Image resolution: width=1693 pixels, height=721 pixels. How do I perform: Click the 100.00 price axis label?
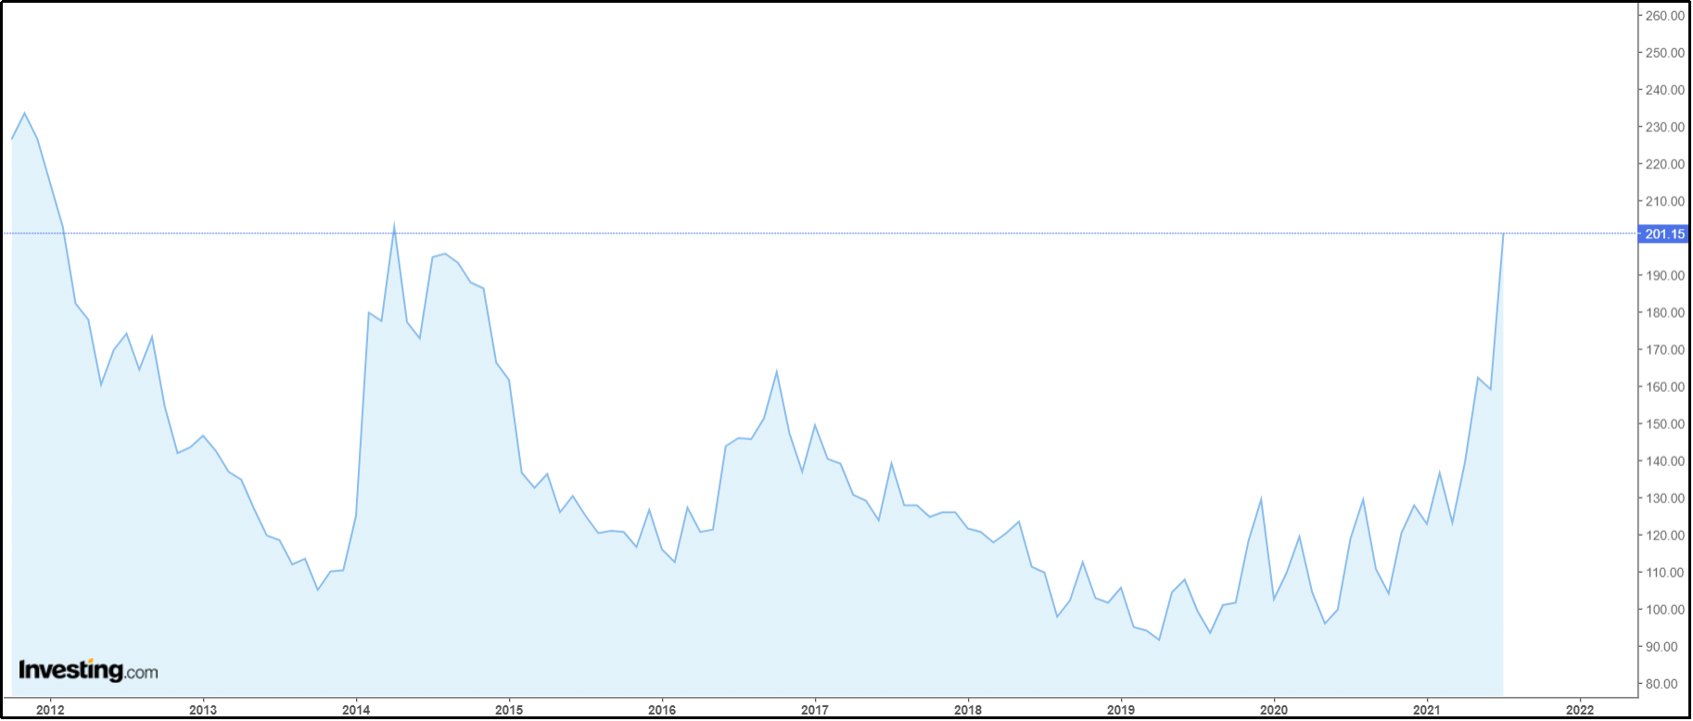point(1665,609)
